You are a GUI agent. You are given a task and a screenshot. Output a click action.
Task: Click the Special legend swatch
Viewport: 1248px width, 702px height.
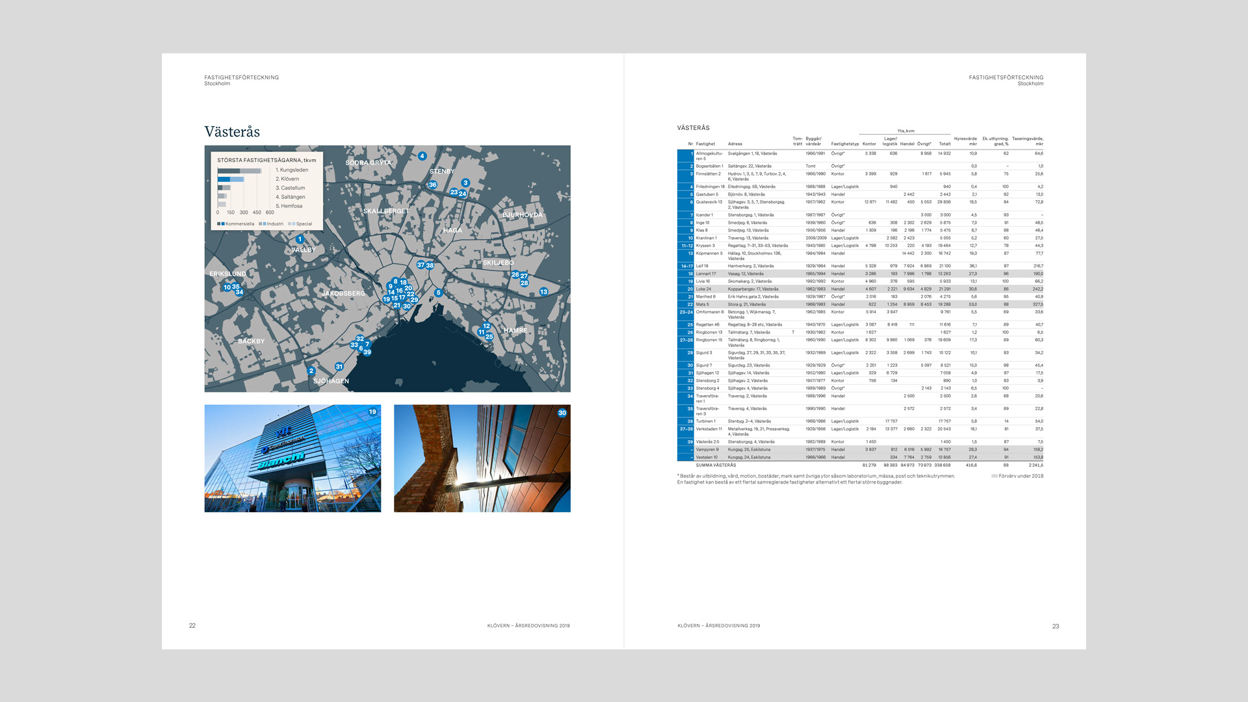(292, 224)
